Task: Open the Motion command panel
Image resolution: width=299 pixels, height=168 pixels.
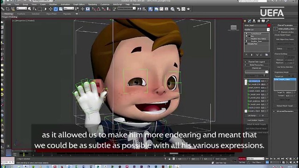Action: (259, 21)
